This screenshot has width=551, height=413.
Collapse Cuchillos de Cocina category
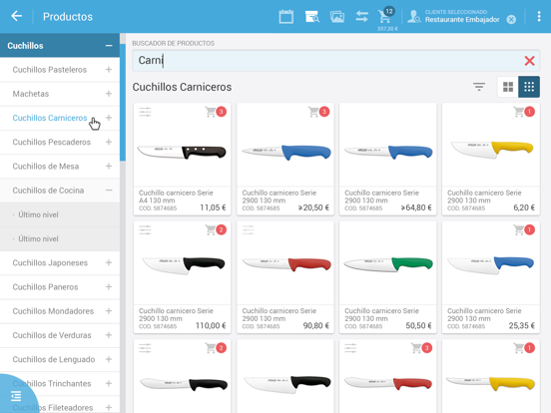coord(109,191)
